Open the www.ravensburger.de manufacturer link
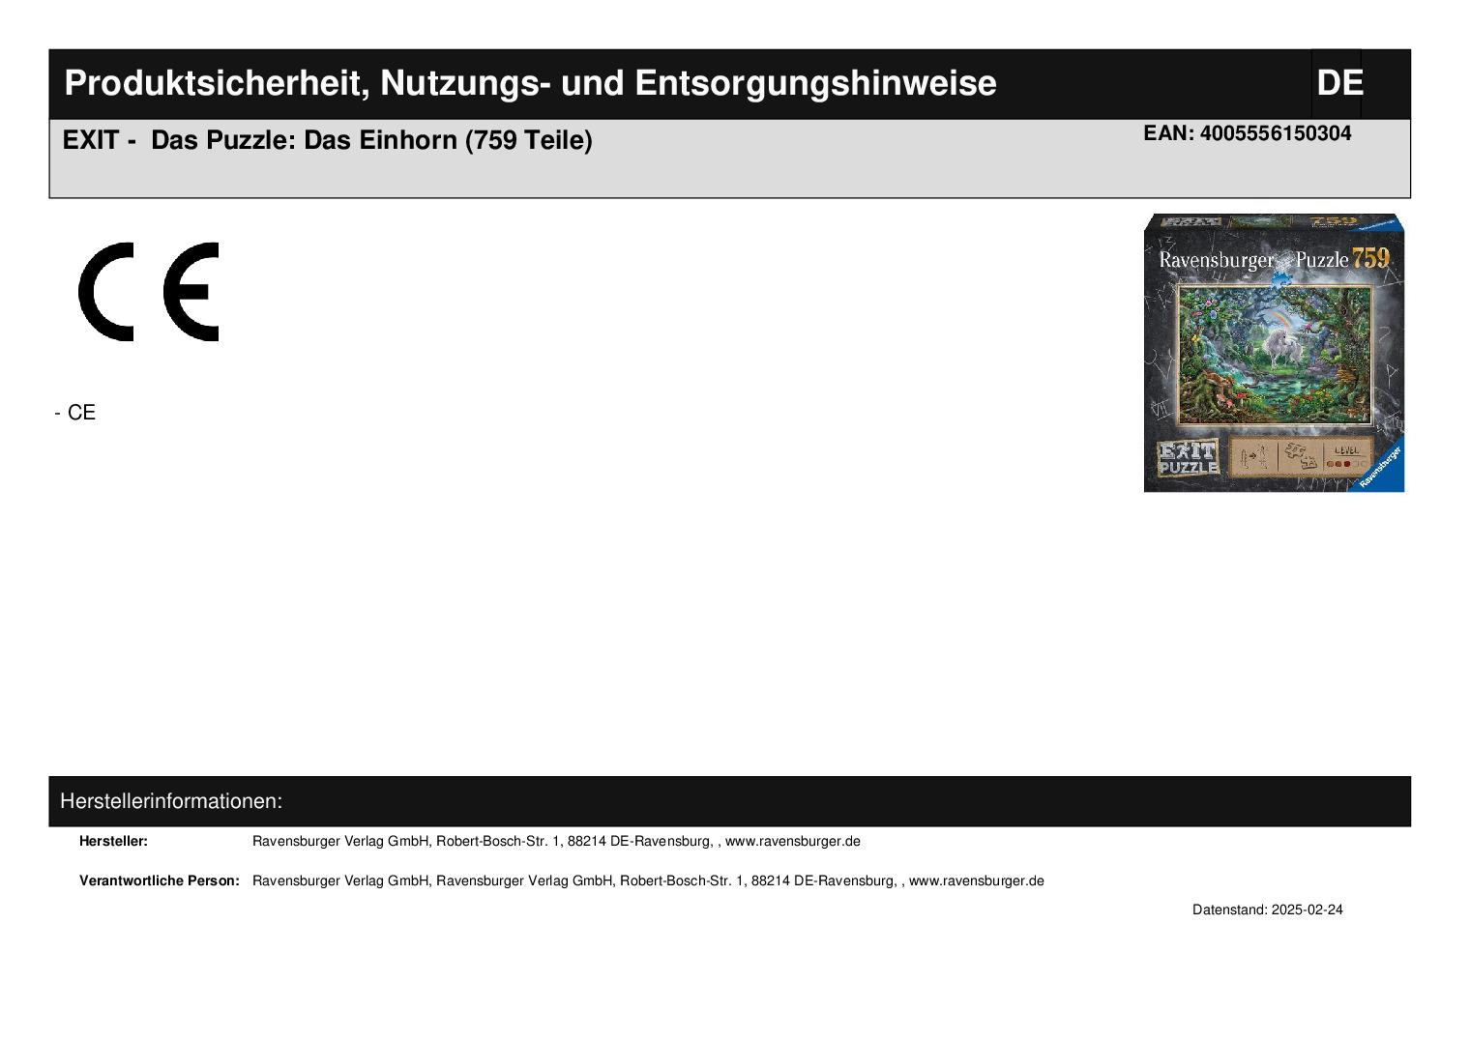 coord(792,841)
